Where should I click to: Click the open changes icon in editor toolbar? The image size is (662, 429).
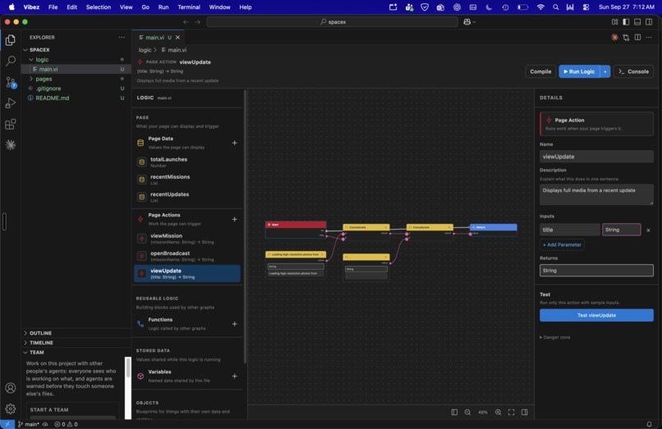click(626, 38)
